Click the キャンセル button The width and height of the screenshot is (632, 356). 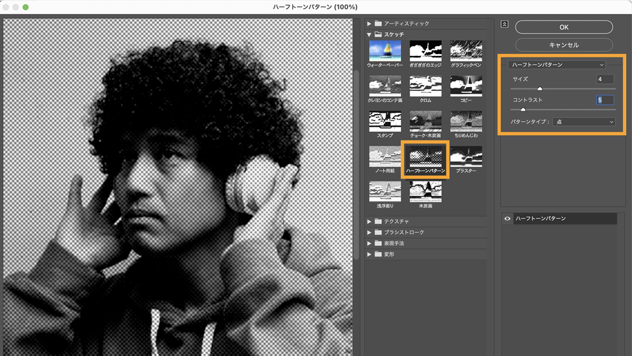(x=564, y=45)
